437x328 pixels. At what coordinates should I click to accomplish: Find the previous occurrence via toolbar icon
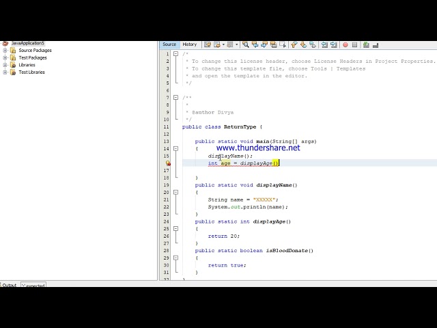click(255, 44)
